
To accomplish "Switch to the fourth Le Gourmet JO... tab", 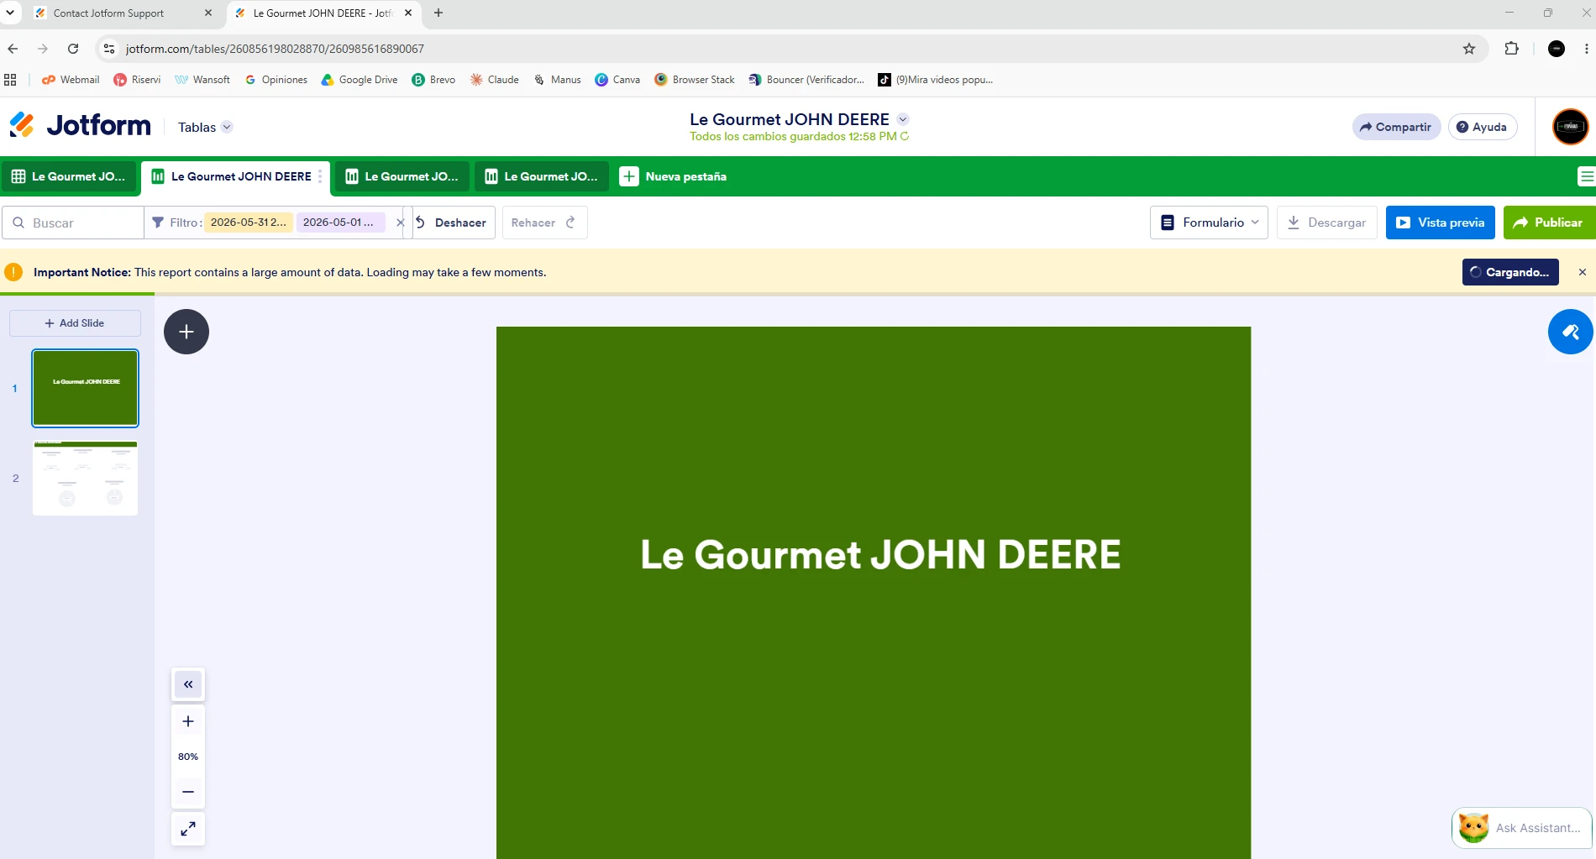I will click(x=541, y=176).
